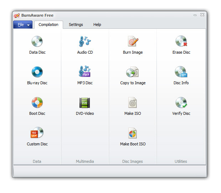This screenshot has width=221, height=193.
Task: Launch the Boot Disc option
Action: (x=37, y=102)
